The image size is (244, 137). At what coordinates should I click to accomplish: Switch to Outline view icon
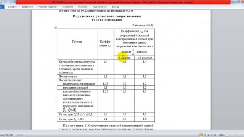click(x=212, y=135)
